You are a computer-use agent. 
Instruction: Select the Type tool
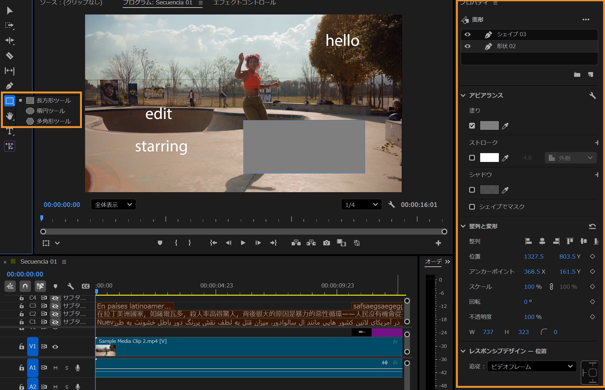point(9,131)
